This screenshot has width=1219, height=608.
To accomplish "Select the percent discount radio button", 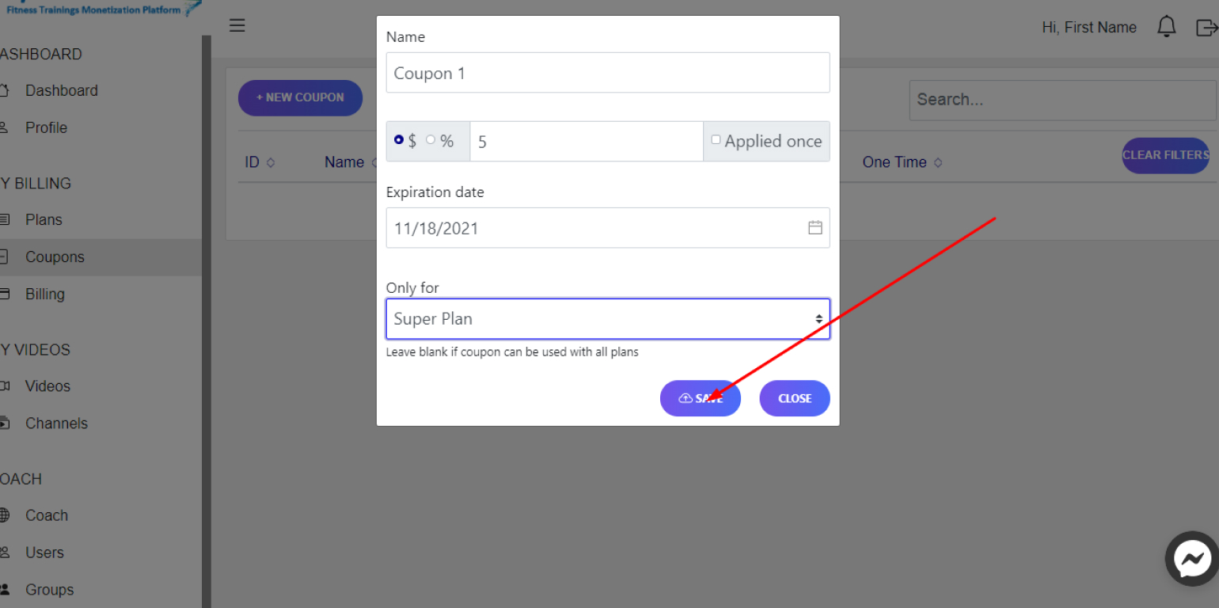I will [431, 140].
